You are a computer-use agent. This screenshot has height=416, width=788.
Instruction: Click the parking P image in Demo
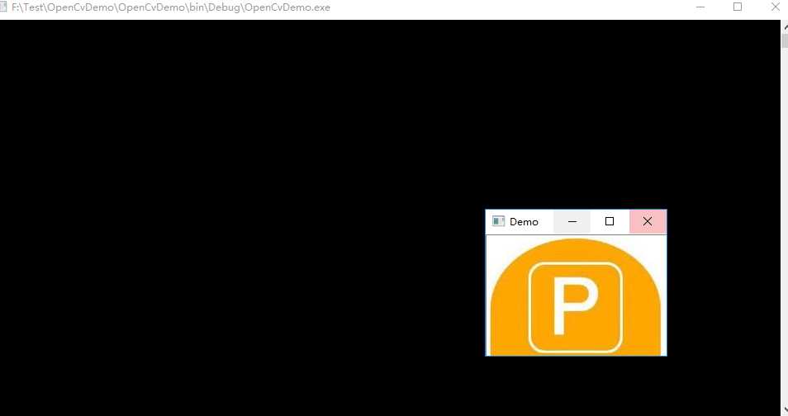(x=576, y=295)
